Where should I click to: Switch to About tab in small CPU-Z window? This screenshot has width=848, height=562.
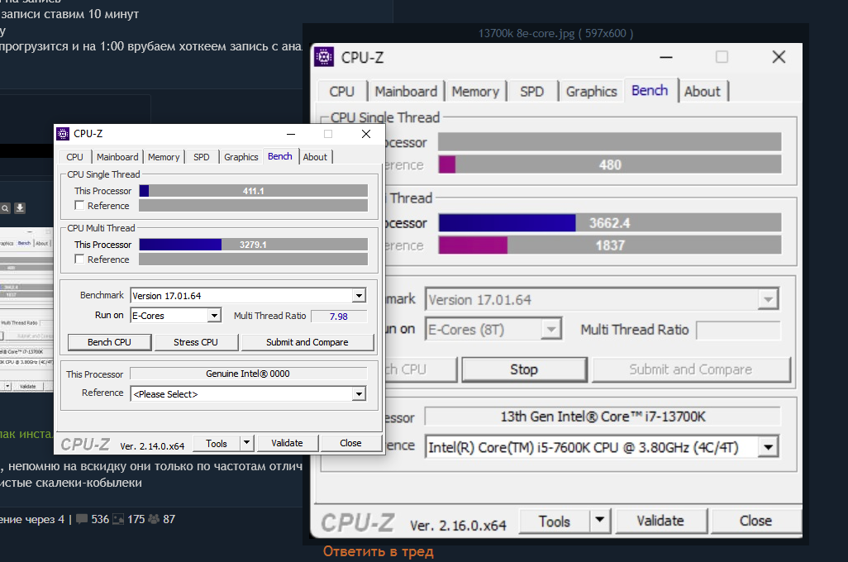[315, 157]
